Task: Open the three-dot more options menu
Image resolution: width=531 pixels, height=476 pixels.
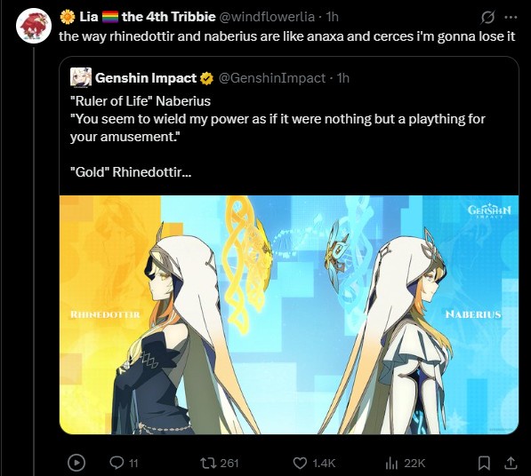Action: tap(511, 17)
